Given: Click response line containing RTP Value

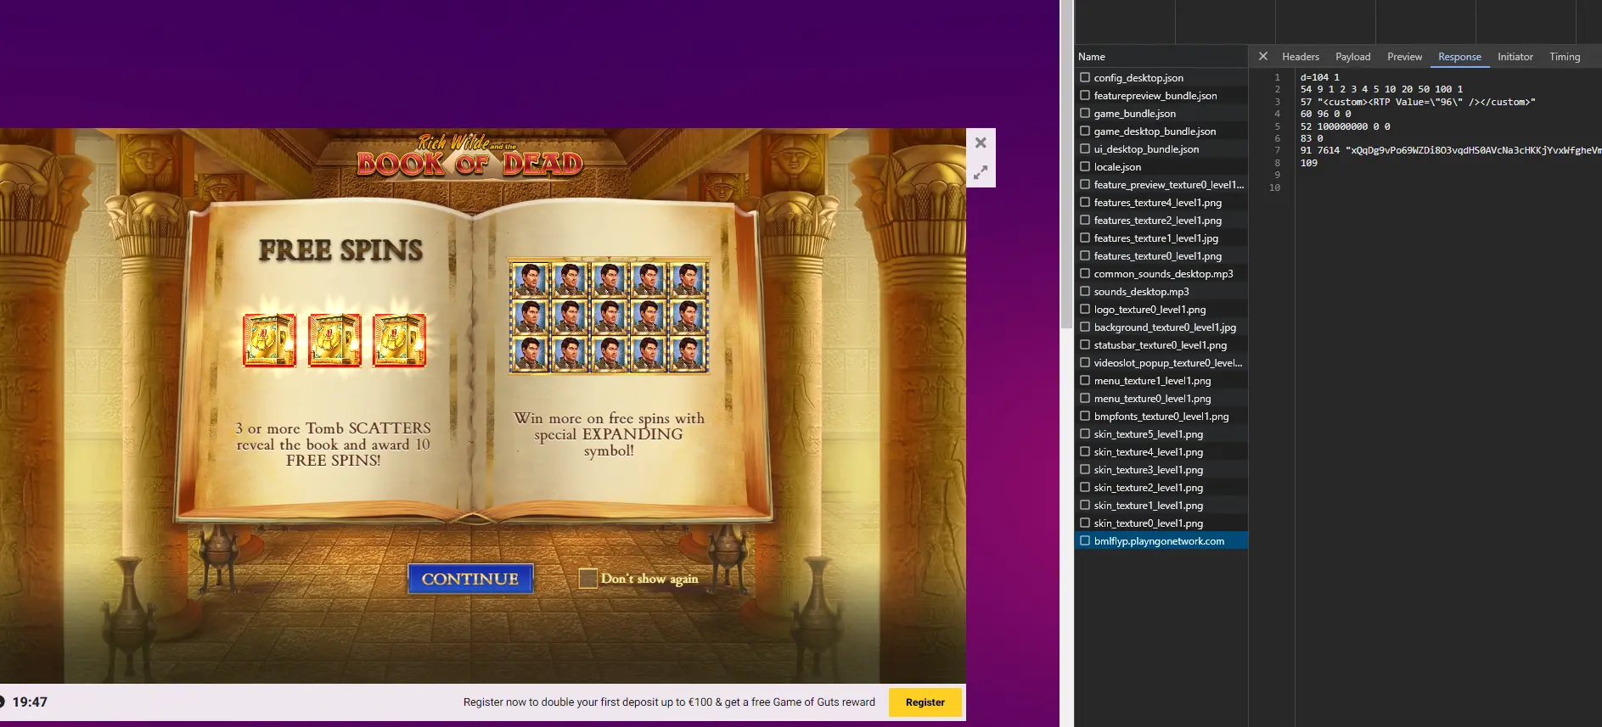Looking at the screenshot, I should point(1418,102).
